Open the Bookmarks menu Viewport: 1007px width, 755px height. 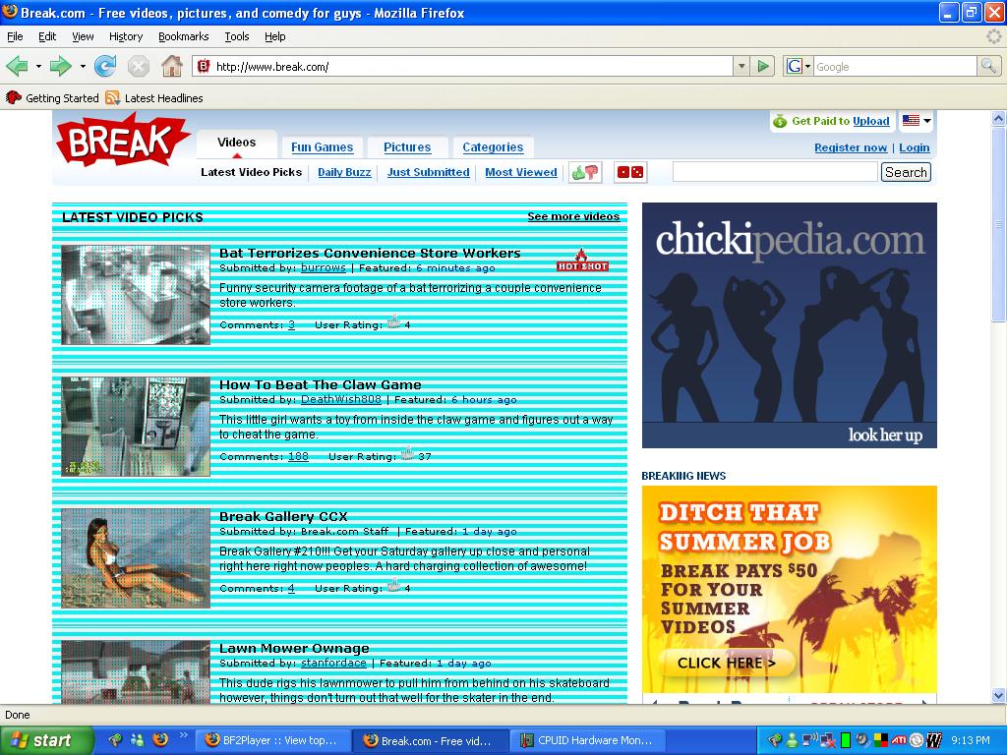coord(184,36)
